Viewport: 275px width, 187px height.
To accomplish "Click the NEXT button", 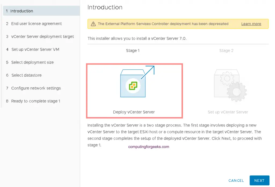I will point(259,180).
